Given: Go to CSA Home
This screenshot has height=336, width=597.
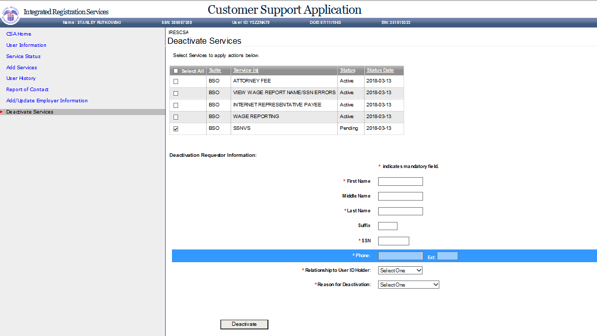Looking at the screenshot, I should 18,34.
